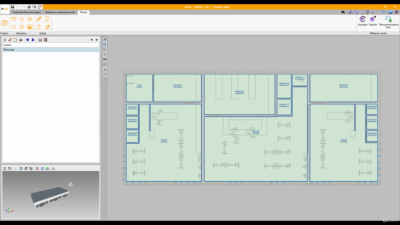The width and height of the screenshot is (400, 225).
Task: Select the highlighted socket tool in Elementos
Action: click(30, 27)
